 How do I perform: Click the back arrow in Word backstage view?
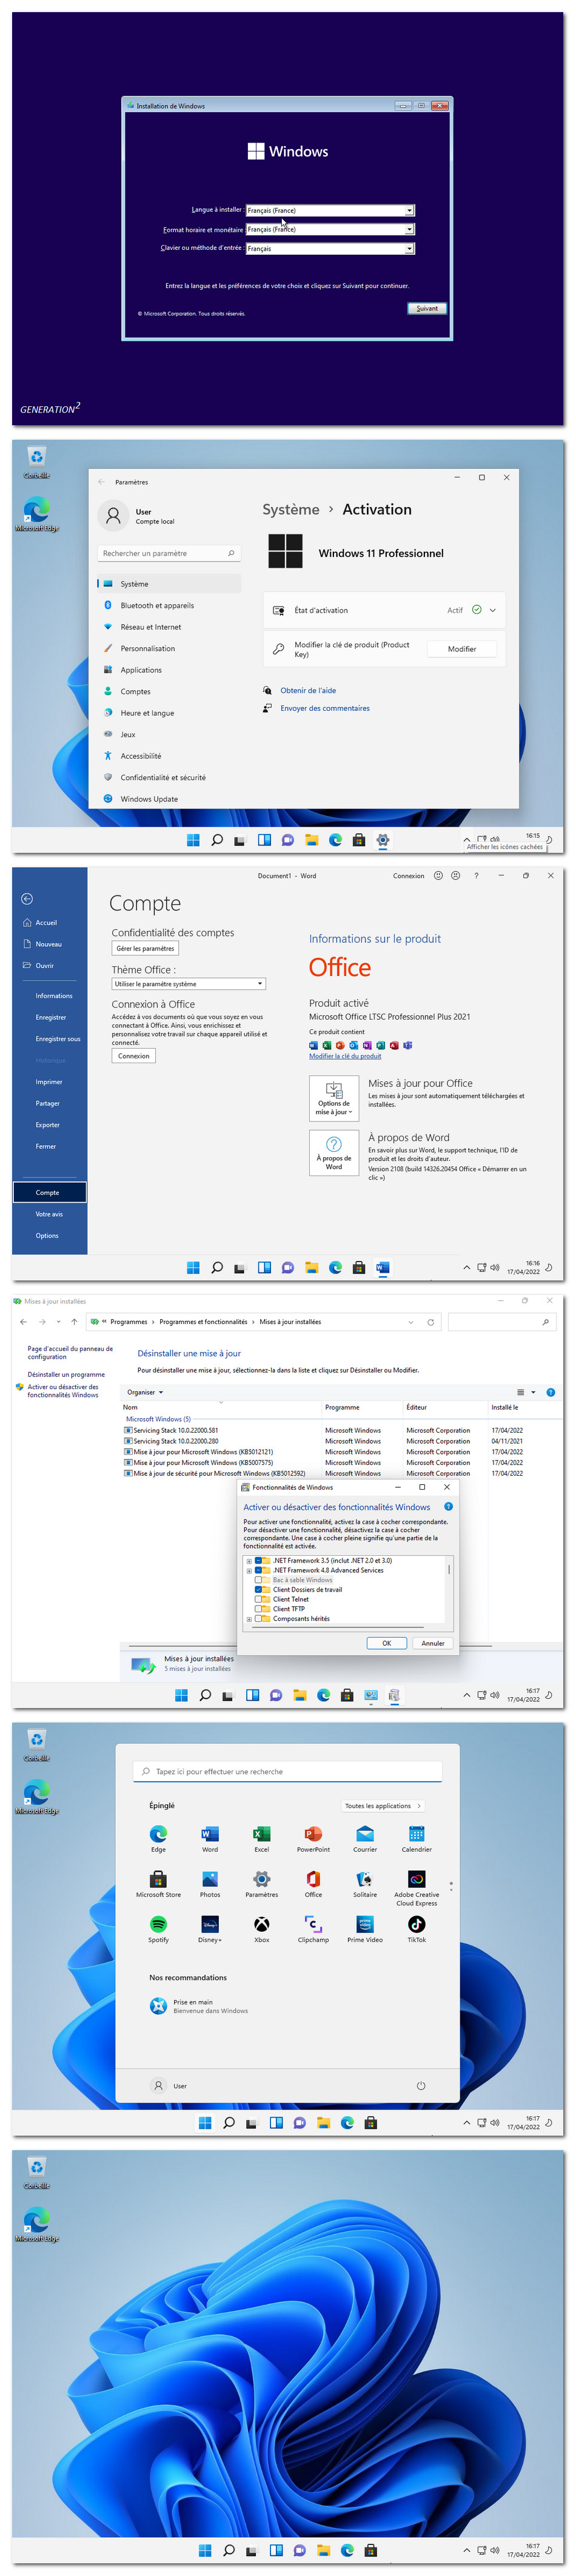pyautogui.click(x=27, y=899)
